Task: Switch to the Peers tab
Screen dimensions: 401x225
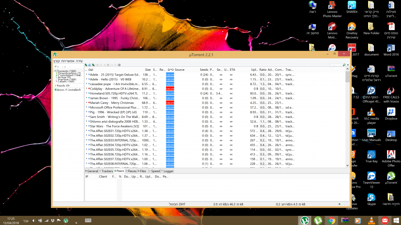Action: 119,171
